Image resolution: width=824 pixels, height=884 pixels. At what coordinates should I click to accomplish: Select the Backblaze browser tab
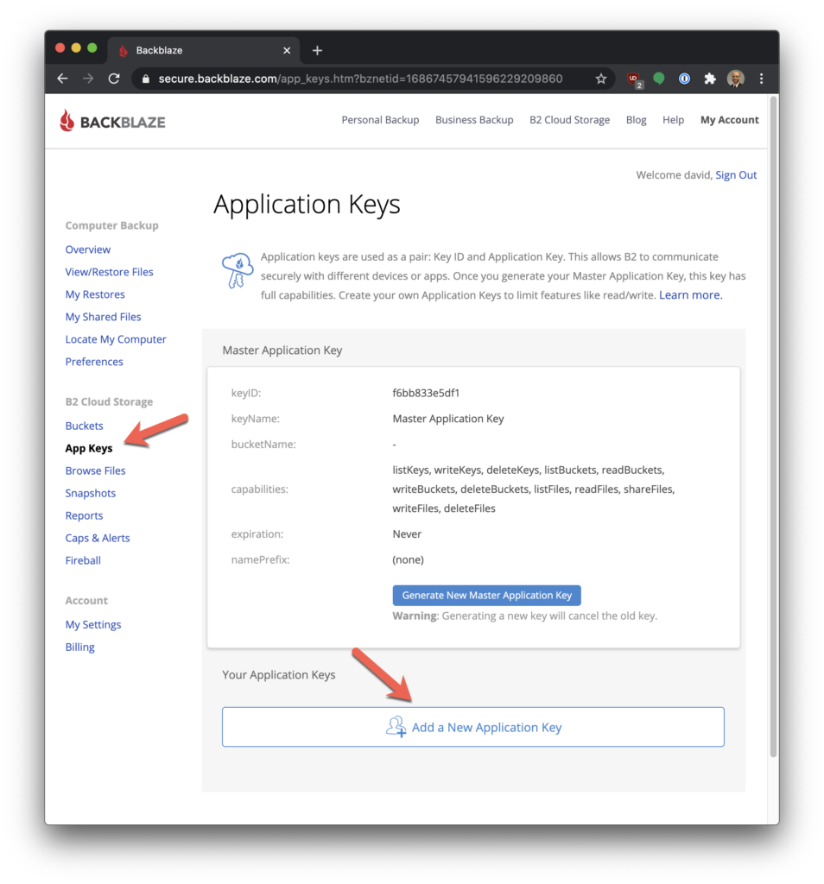203,50
